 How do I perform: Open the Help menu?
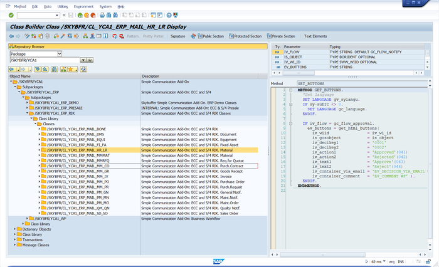pyautogui.click(x=120, y=6)
